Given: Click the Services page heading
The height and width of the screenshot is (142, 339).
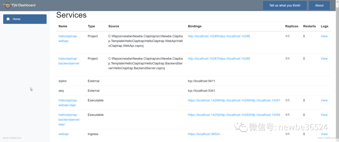Looking at the screenshot, I should pyautogui.click(x=71, y=15).
